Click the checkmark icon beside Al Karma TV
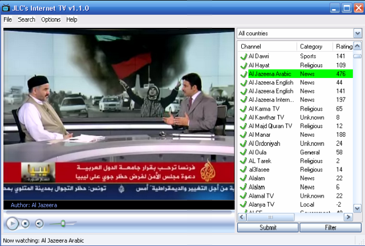Image resolution: width=365 pixels, height=246 pixels. (x=244, y=109)
